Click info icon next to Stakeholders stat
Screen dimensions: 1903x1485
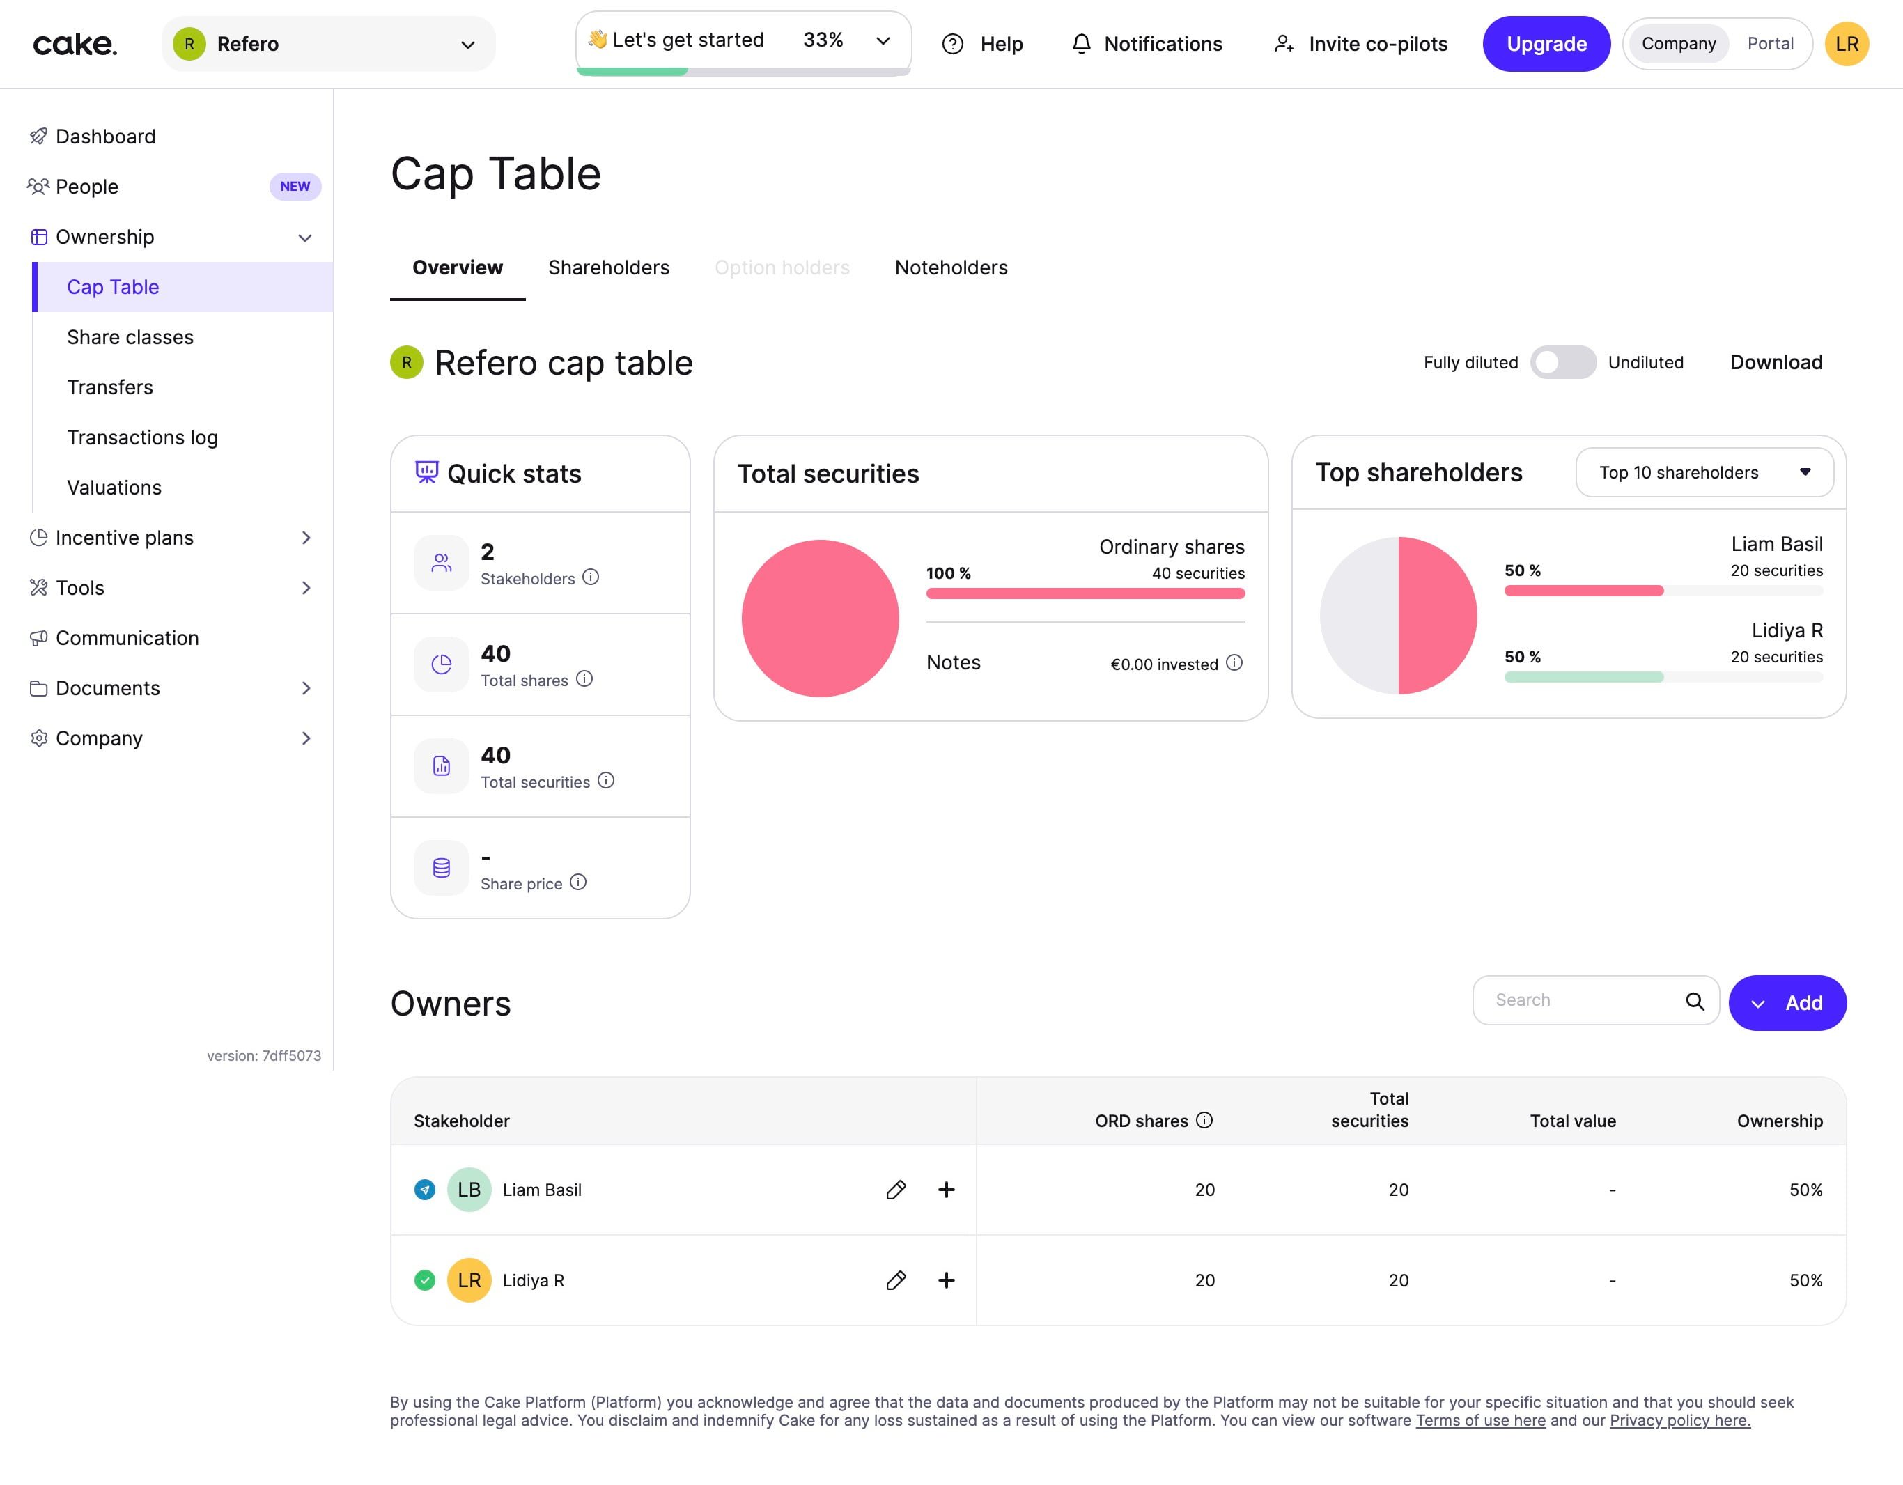(x=591, y=577)
